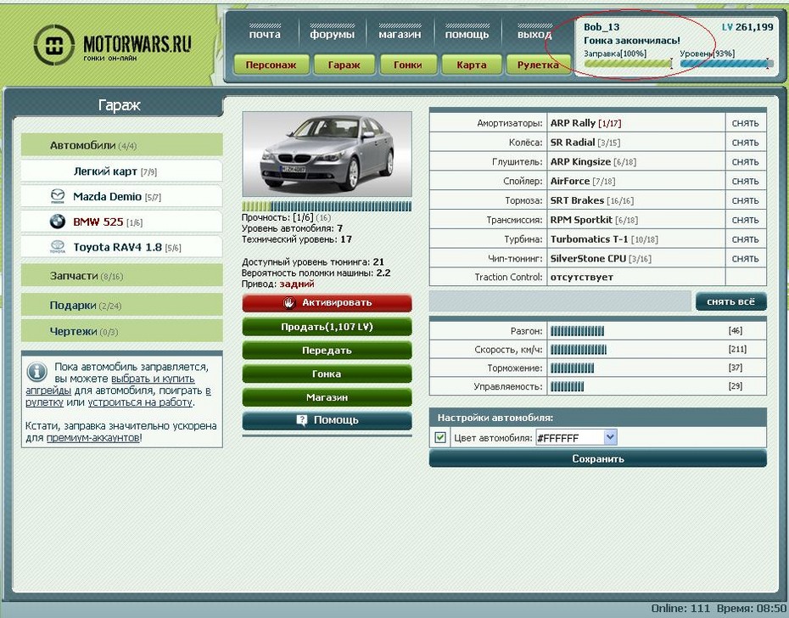
Task: Click the Продать(1,107 LV) button
Action: tap(327, 327)
